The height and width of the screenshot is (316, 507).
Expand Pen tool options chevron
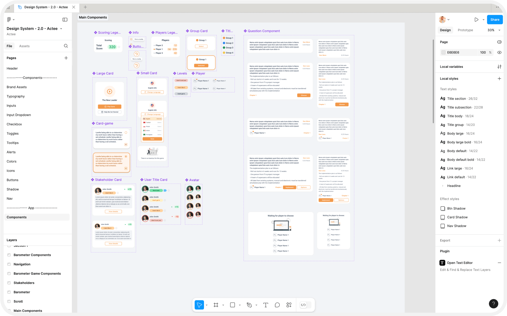click(256, 305)
